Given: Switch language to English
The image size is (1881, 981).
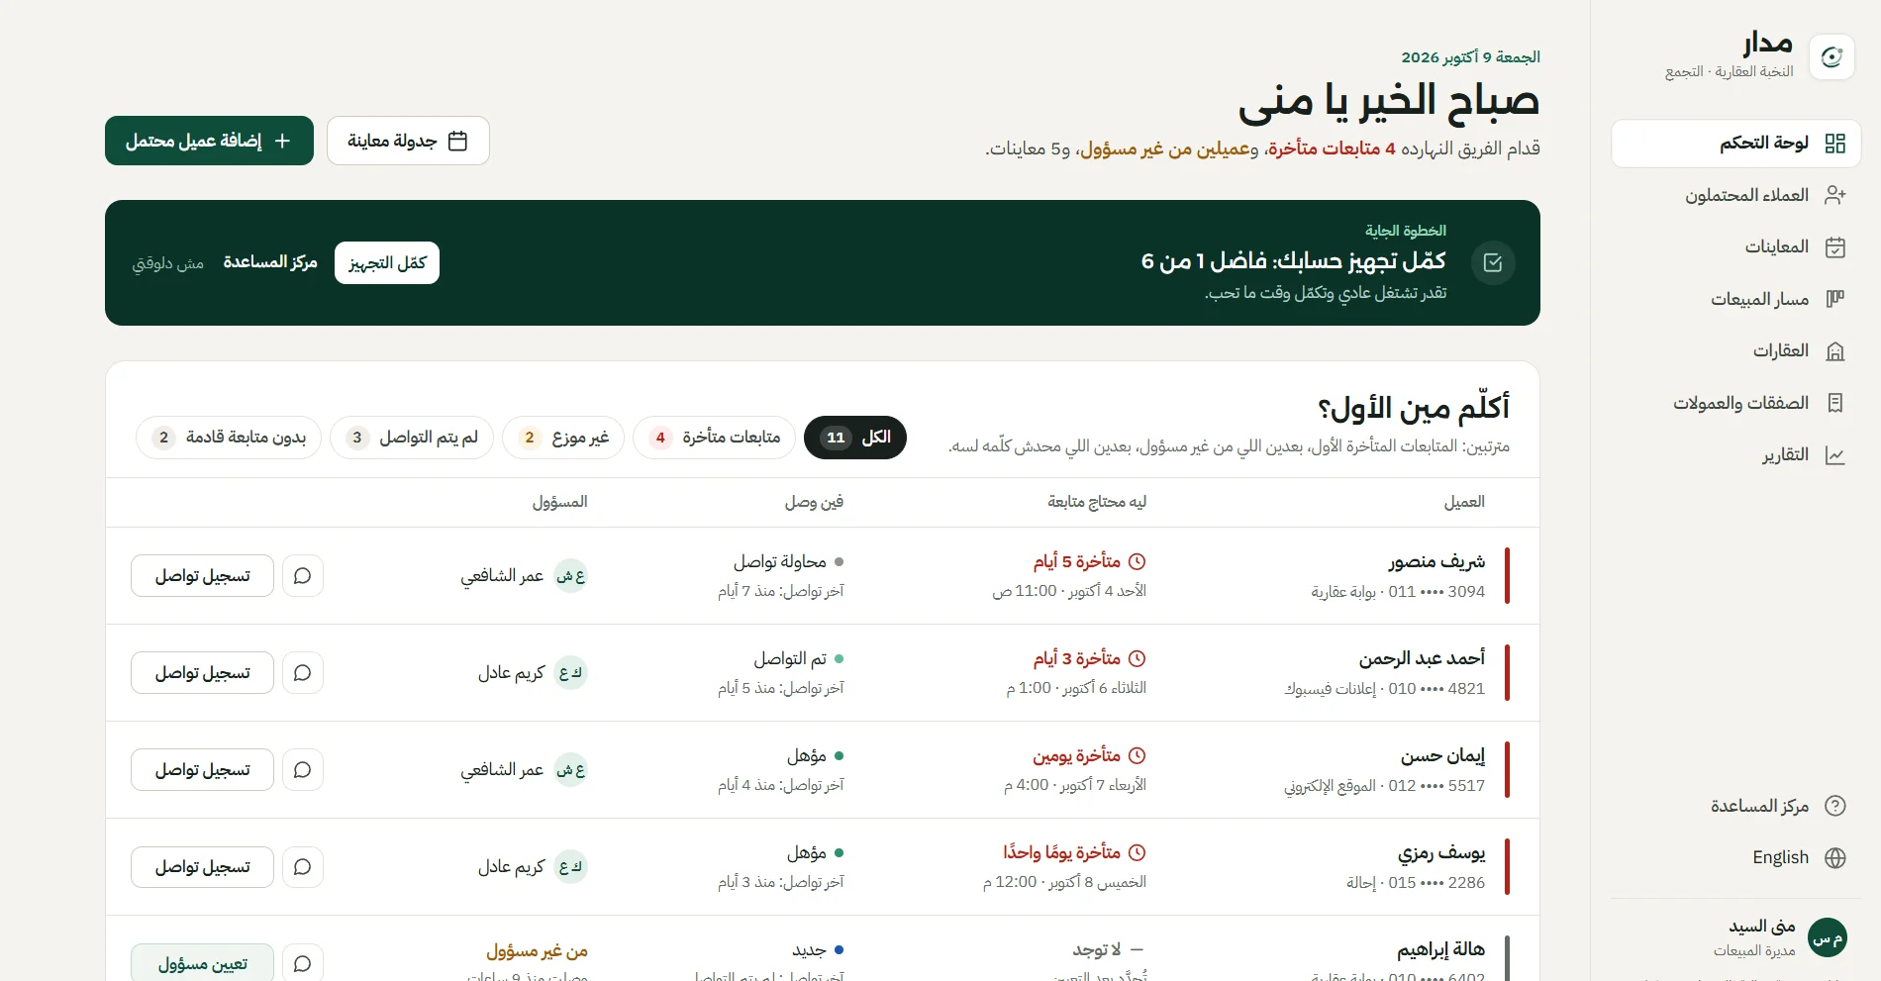Looking at the screenshot, I should click(1780, 857).
